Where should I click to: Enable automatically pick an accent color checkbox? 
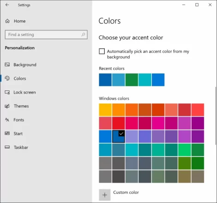click(102, 51)
